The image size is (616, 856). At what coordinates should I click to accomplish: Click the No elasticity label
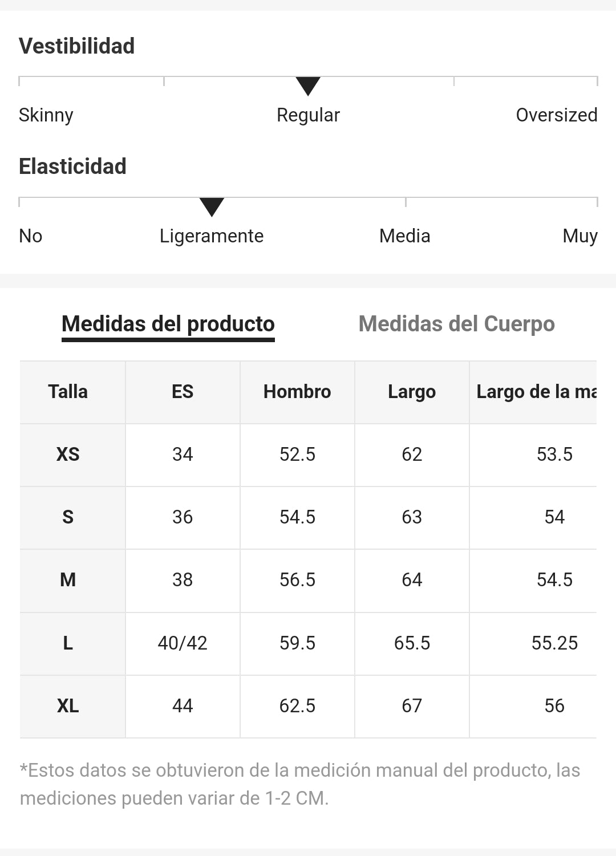pyautogui.click(x=31, y=236)
